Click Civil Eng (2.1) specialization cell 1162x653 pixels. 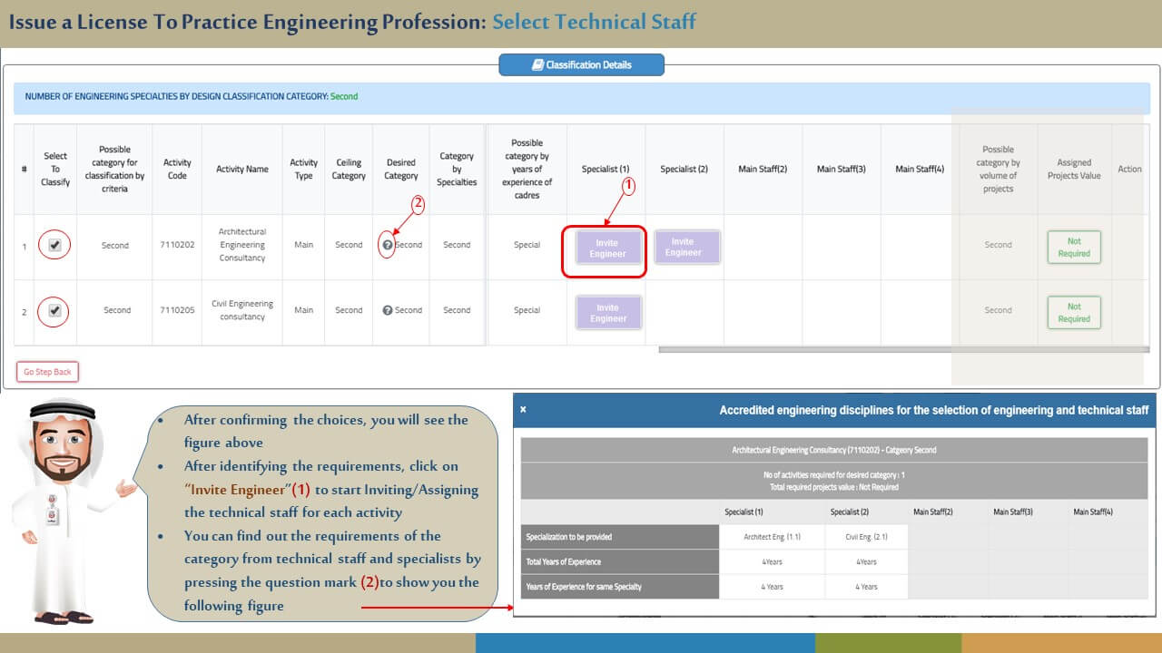coord(866,537)
